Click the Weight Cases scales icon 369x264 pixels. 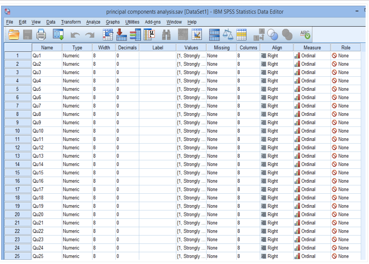point(228,35)
